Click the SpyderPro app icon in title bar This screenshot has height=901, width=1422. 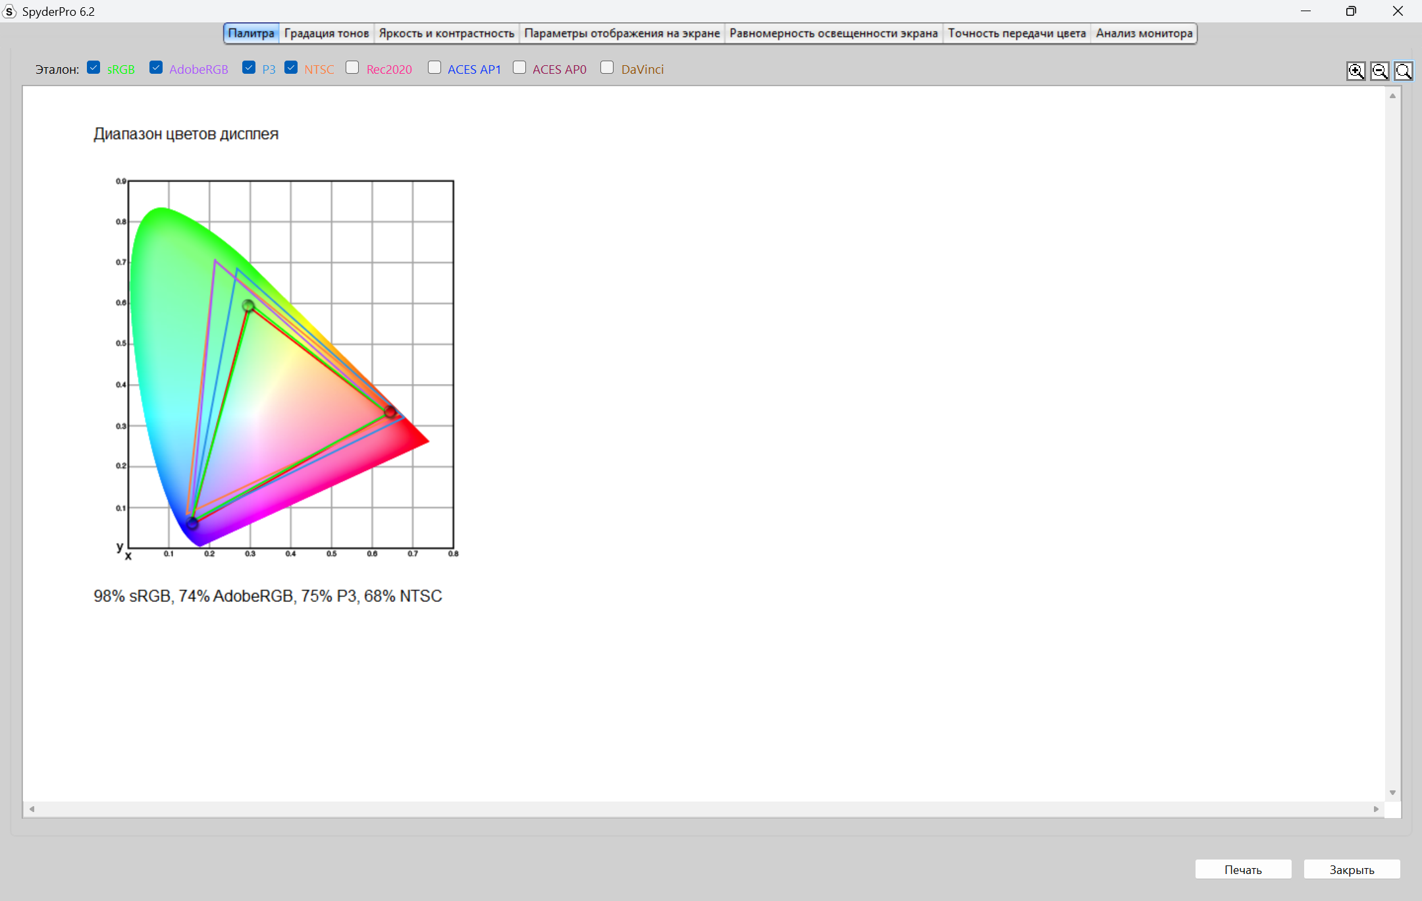point(9,11)
